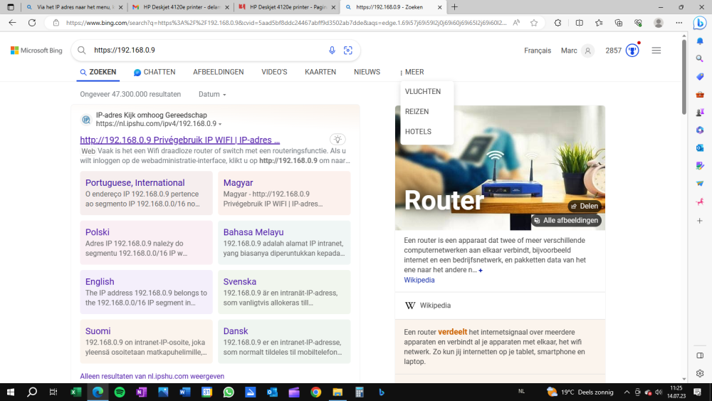Image resolution: width=712 pixels, height=401 pixels.
Task: Add page to favorites star icon
Action: 534,23
